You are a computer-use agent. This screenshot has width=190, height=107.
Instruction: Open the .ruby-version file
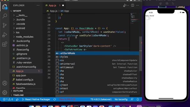[24, 62]
